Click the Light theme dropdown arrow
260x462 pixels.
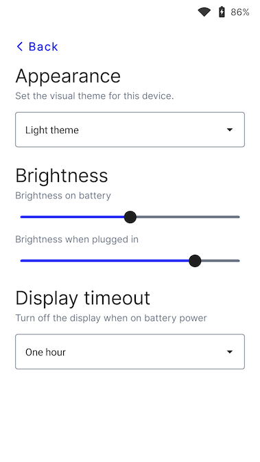tap(230, 130)
